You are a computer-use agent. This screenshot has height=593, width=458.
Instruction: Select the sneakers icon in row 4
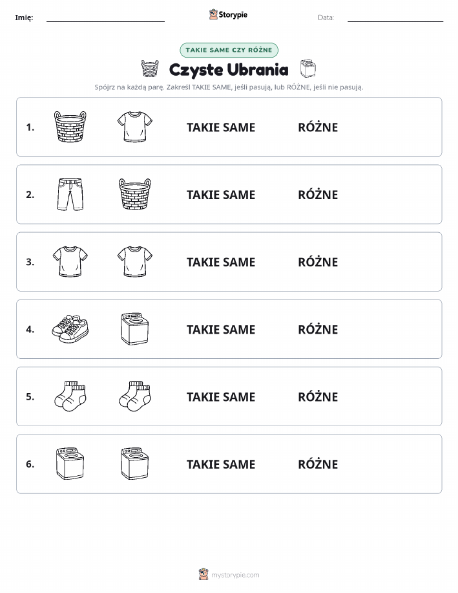pyautogui.click(x=70, y=329)
